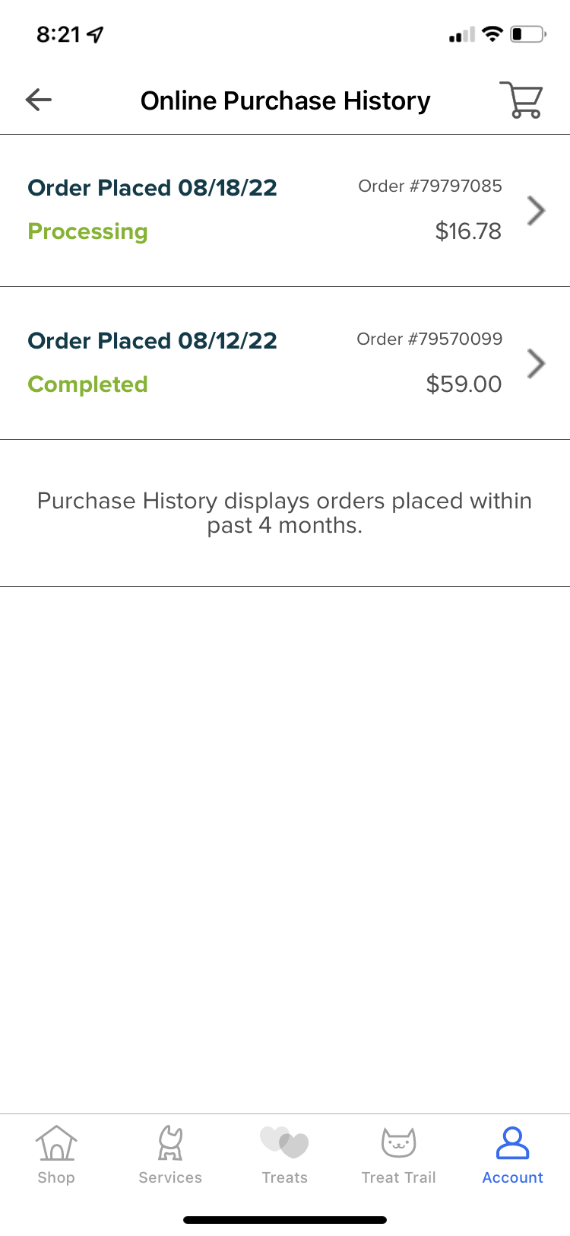570x1236 pixels.
Task: Open order placed 08/12/22
Action: (152, 341)
